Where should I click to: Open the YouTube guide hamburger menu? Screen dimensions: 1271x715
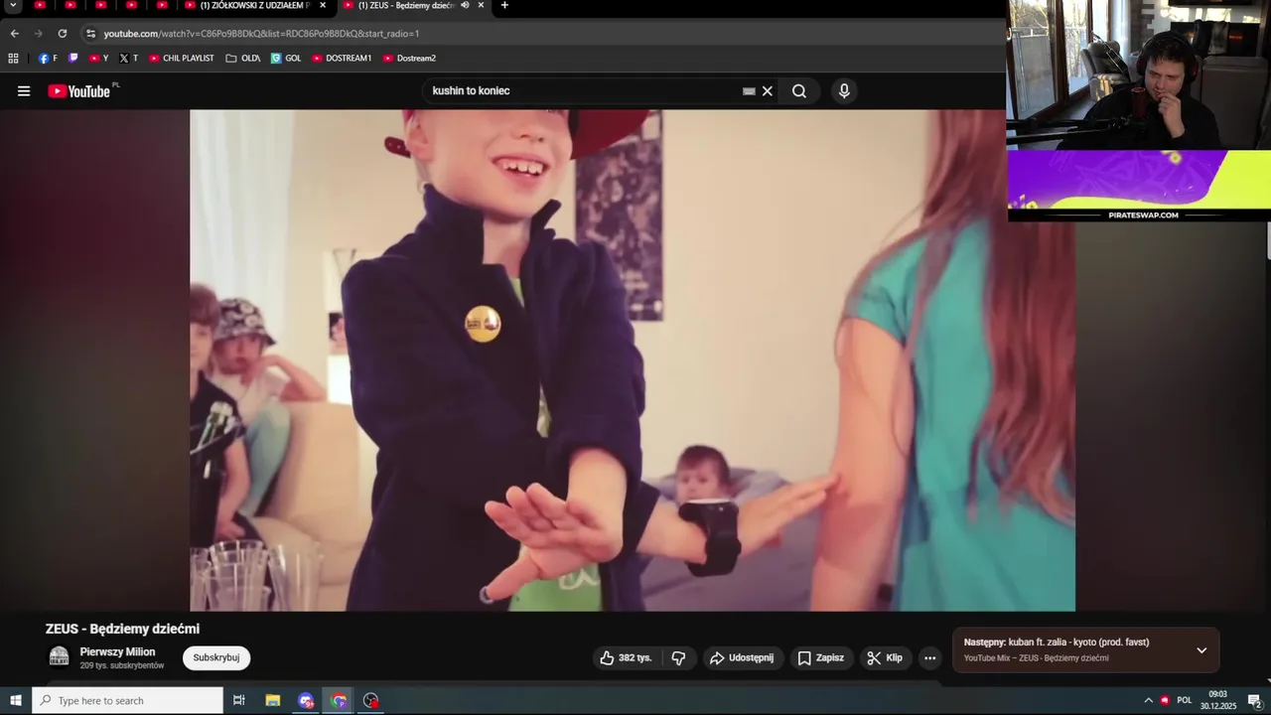click(x=24, y=91)
